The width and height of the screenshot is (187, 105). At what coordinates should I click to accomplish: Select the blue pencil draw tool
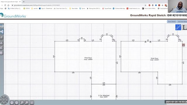click(178, 27)
